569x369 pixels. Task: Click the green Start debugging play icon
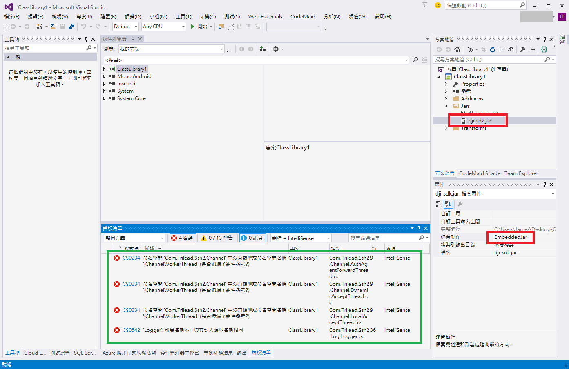coord(192,27)
